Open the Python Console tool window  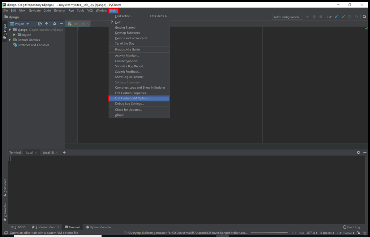tap(98, 227)
